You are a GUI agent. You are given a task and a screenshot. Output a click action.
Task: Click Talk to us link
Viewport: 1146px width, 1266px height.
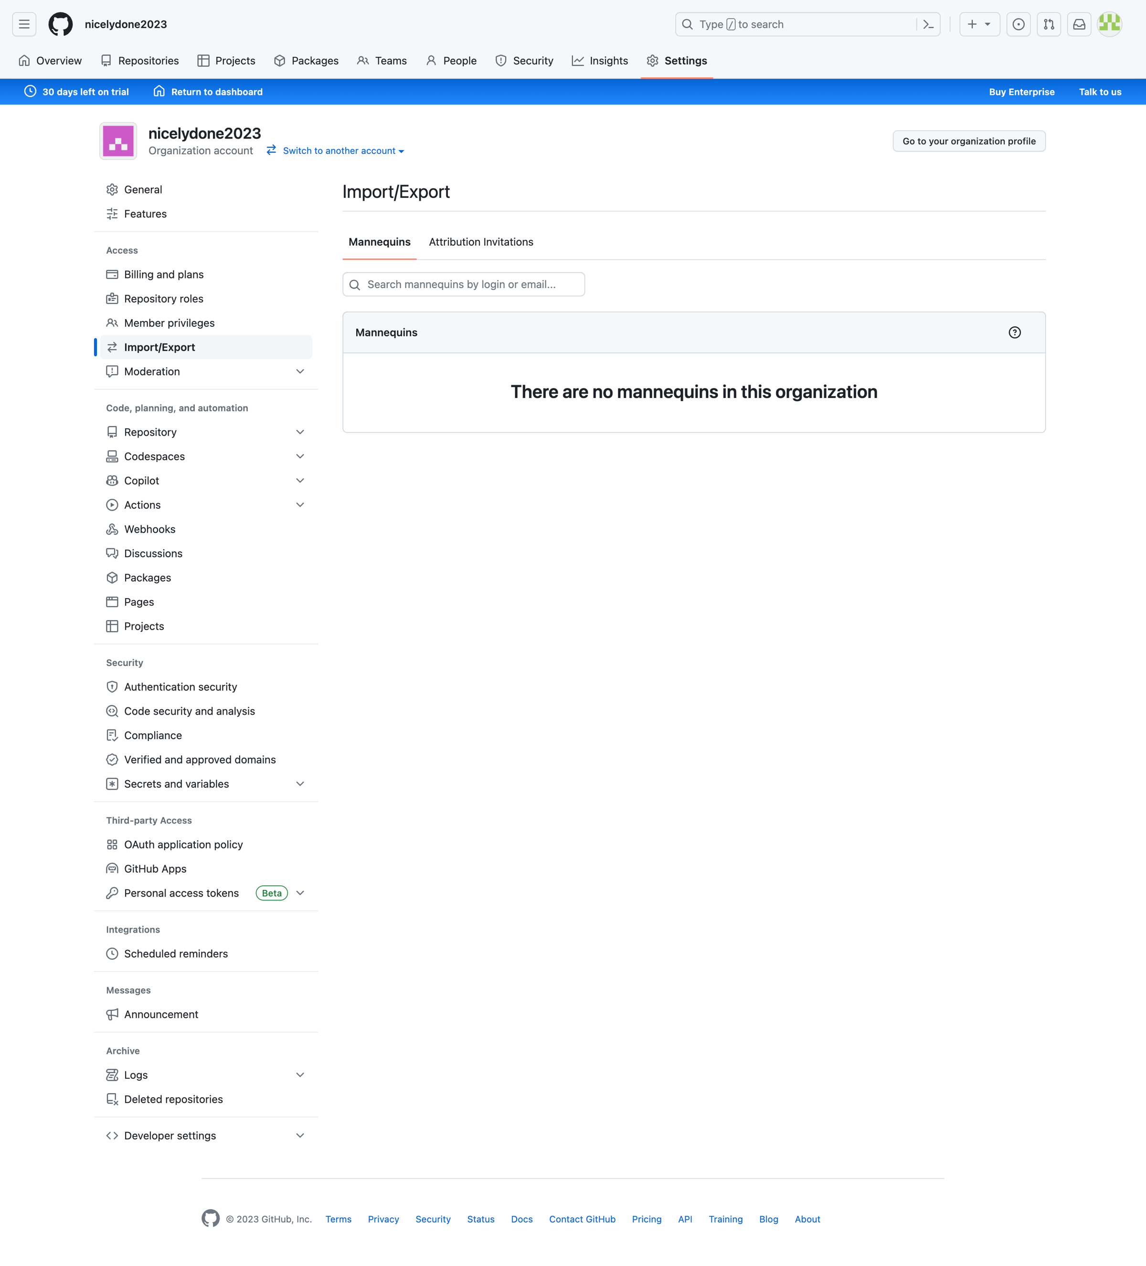(1100, 92)
